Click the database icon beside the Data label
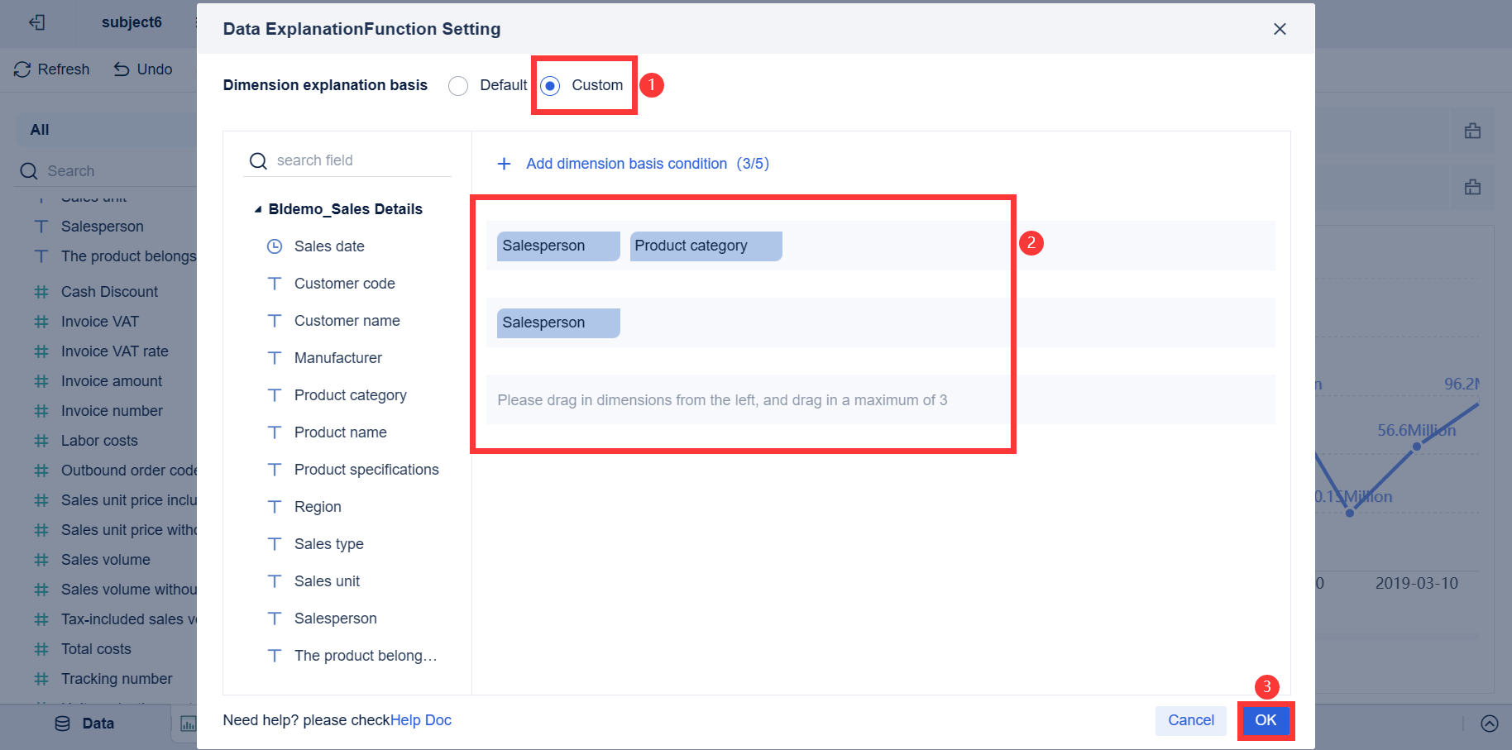 [x=62, y=723]
